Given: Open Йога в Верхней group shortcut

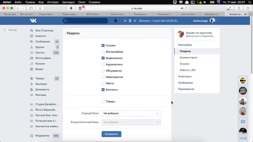Looking at the screenshot, I should (x=46, y=110).
